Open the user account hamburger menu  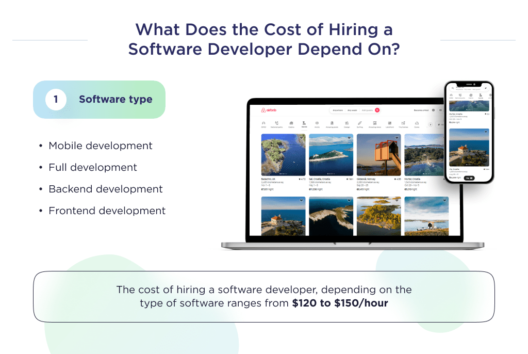(x=440, y=110)
